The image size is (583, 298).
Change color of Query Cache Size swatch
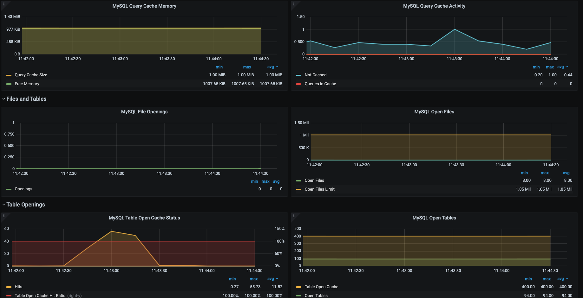(x=9, y=75)
